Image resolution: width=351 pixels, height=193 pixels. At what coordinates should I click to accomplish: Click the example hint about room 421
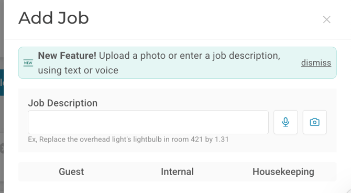coord(128,140)
